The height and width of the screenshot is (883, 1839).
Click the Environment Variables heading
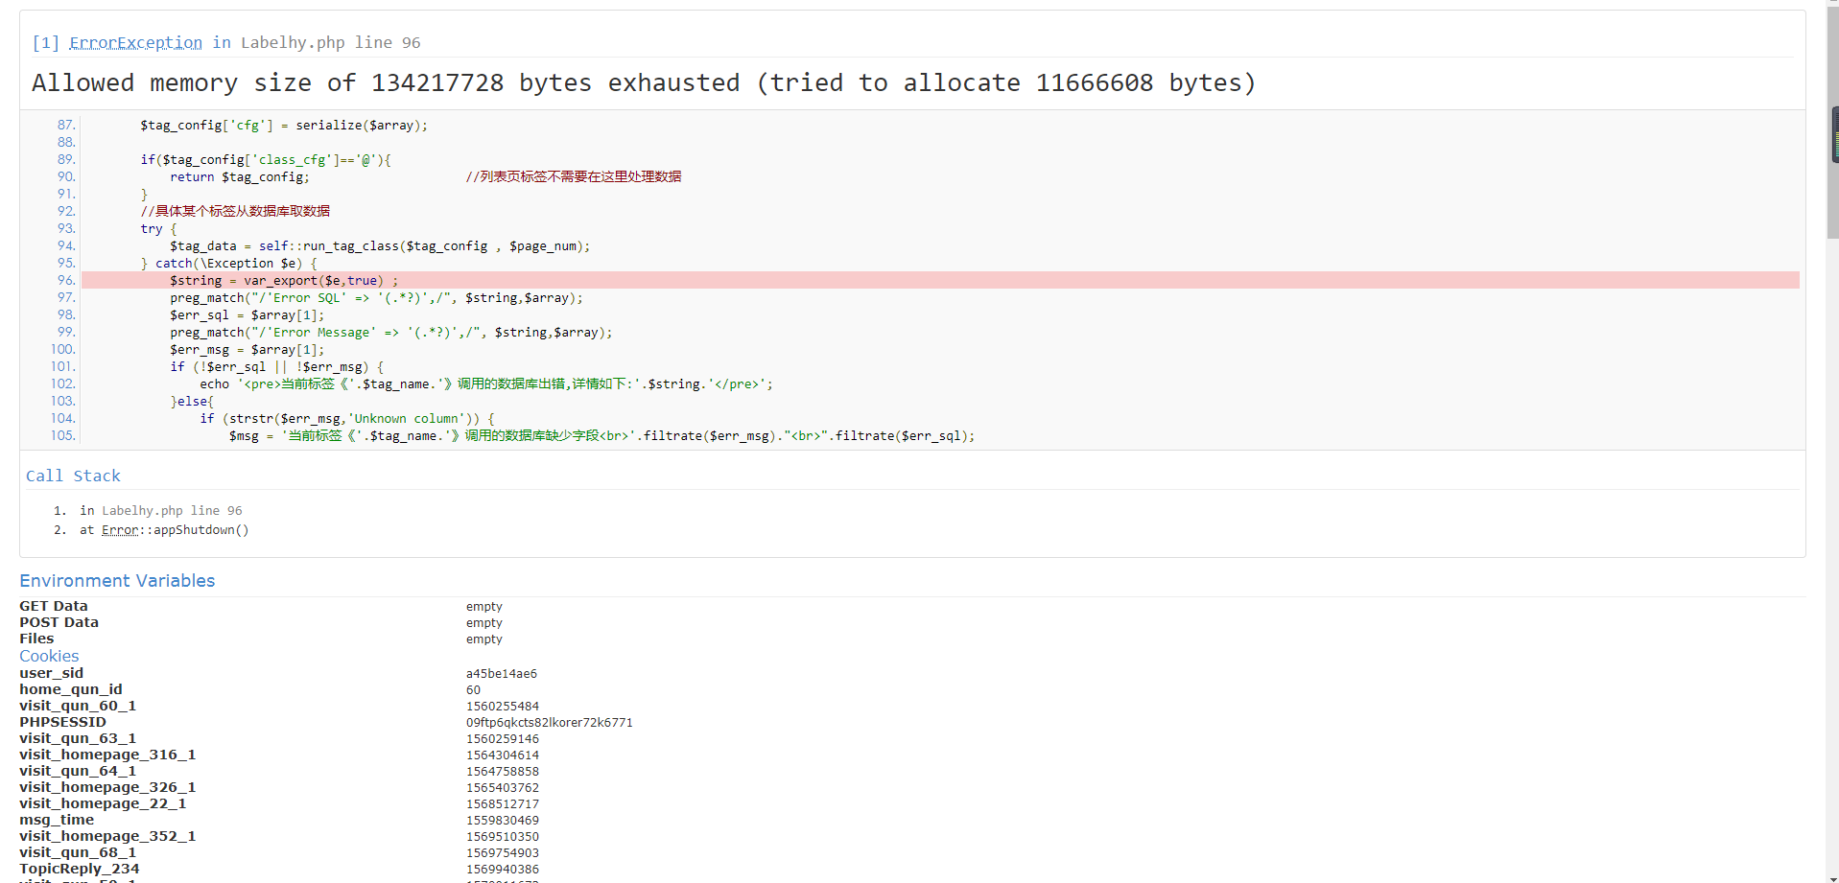[117, 581]
